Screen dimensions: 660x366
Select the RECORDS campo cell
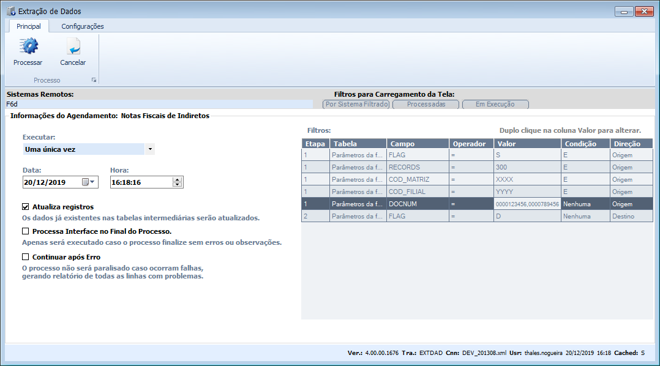[x=418, y=167]
